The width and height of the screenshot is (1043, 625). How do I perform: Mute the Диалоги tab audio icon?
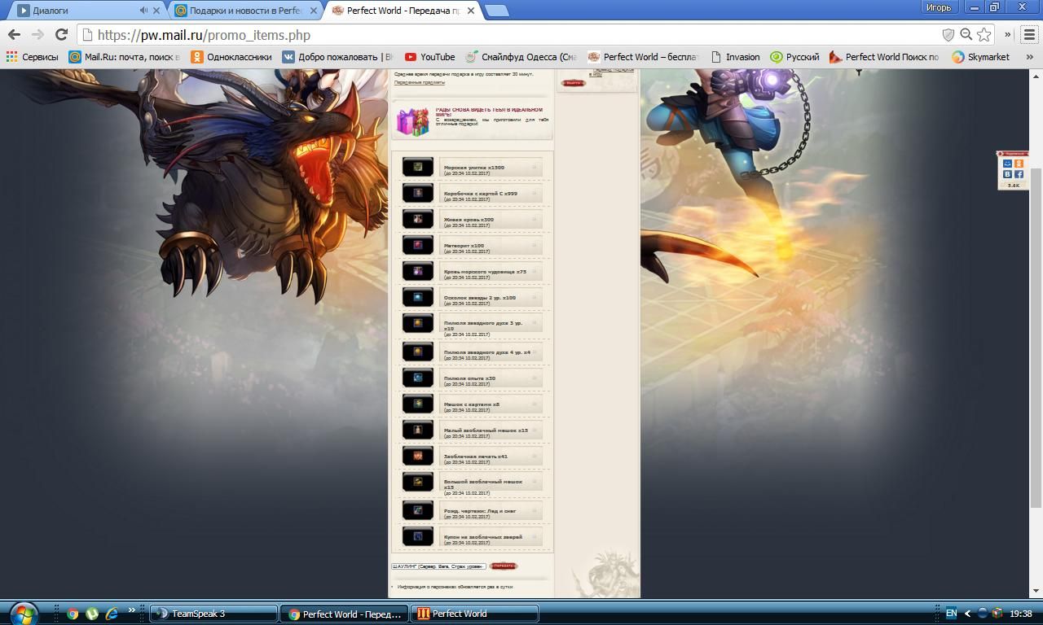tap(143, 11)
